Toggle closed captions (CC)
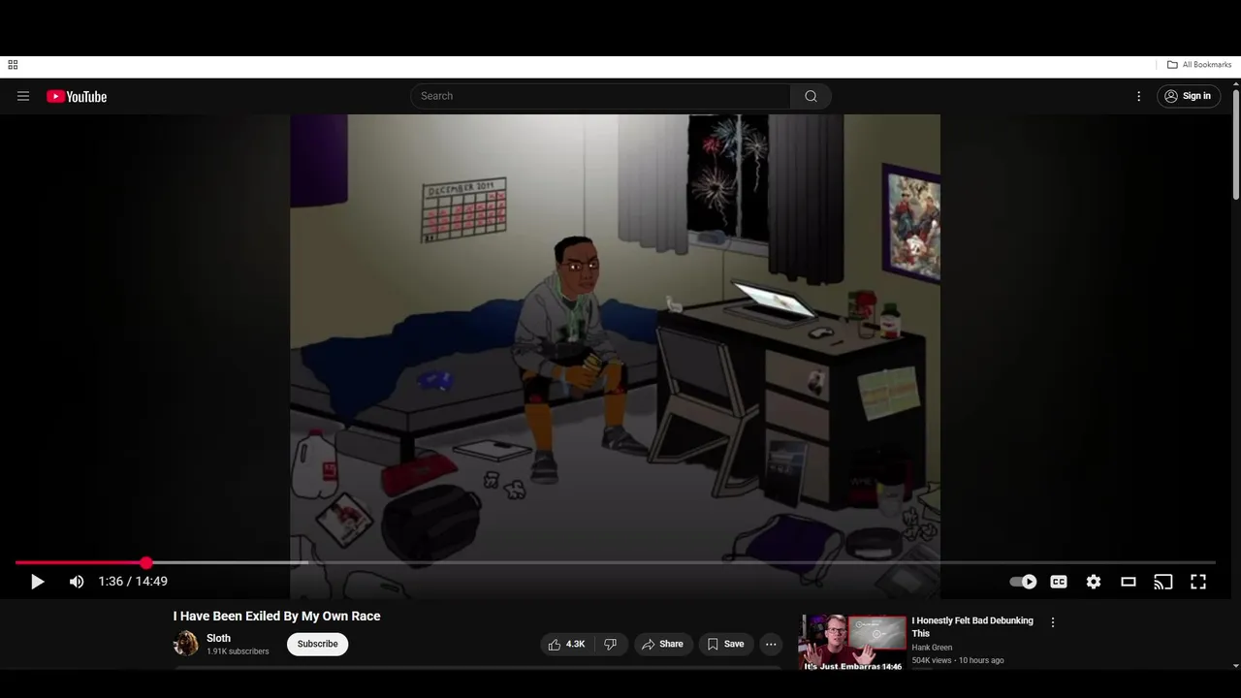Screen dimensions: 1241x698 [x=1059, y=582]
